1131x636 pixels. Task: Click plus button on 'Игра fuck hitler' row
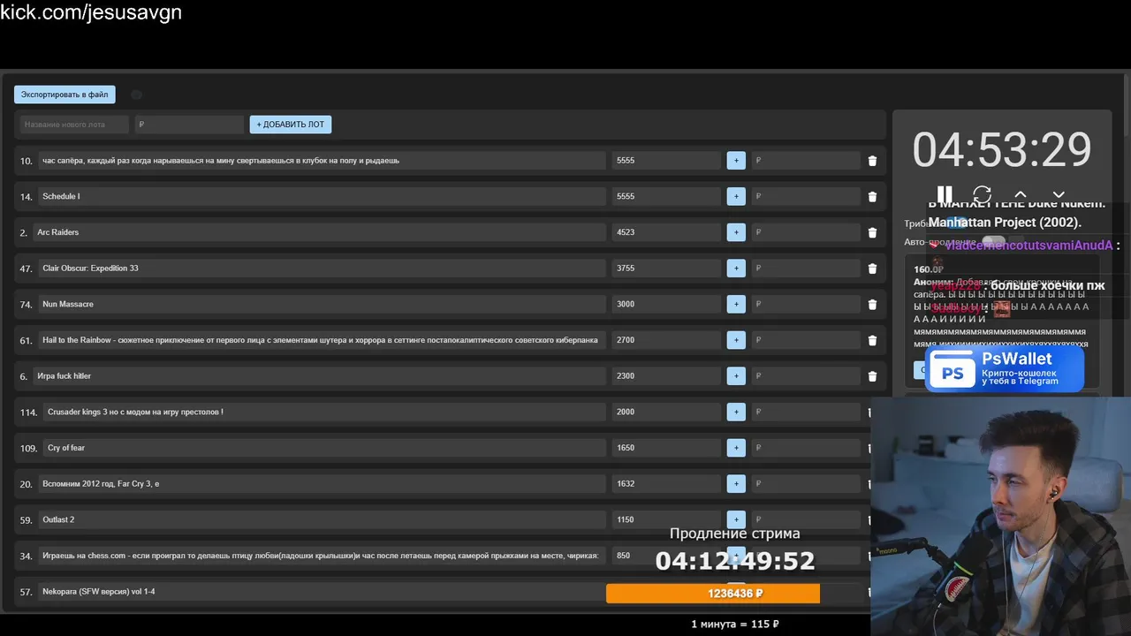click(736, 376)
